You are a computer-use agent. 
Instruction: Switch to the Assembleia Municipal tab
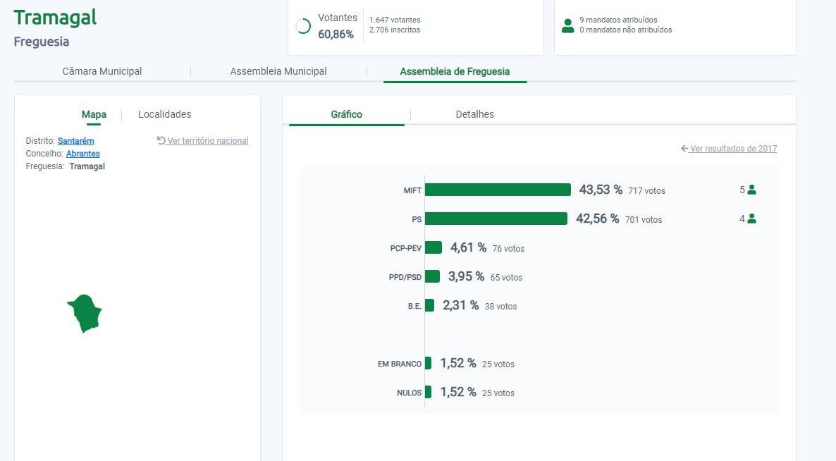[278, 71]
